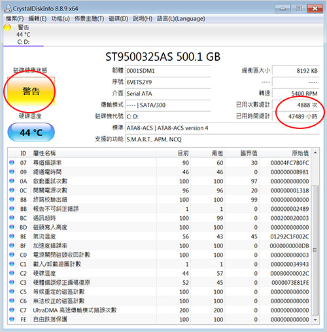The height and width of the screenshot is (332, 327).
Task: Select raw value 000000002489 in row BB
Action: tap(290, 209)
